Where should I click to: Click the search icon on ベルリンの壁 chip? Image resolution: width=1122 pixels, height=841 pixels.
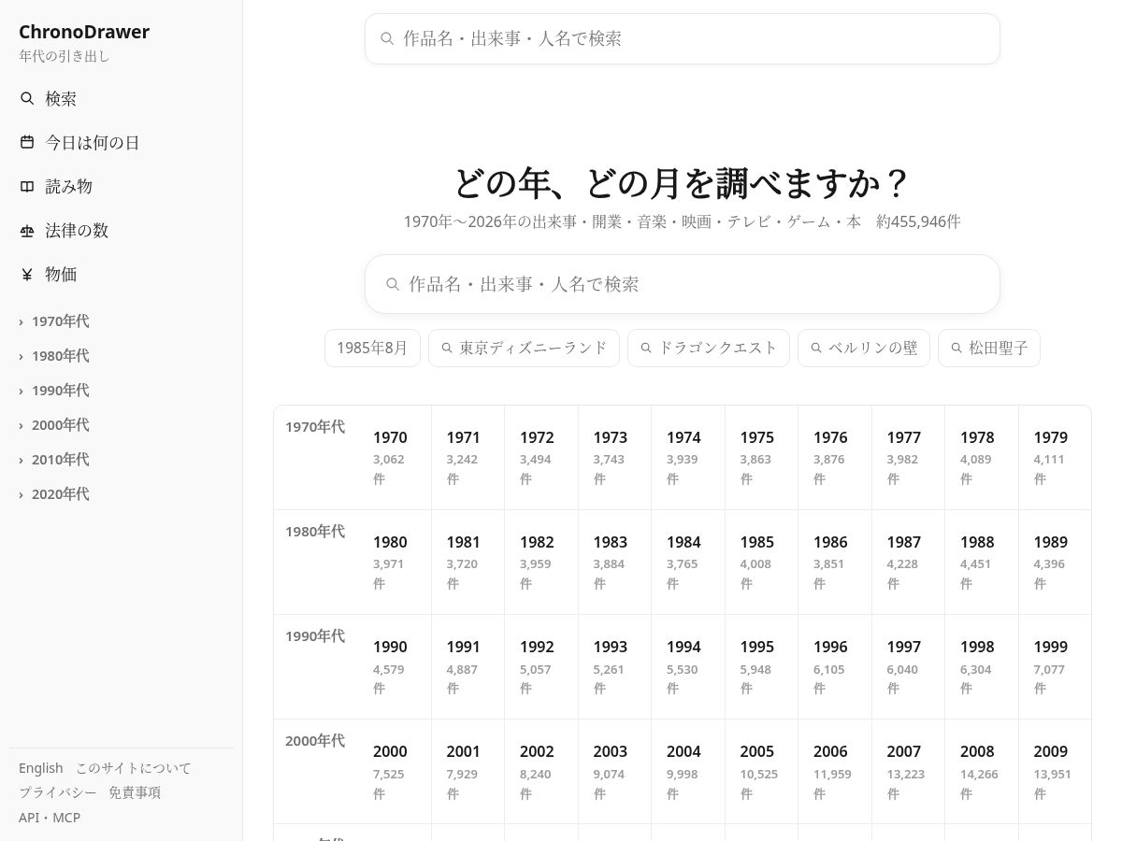coord(816,348)
